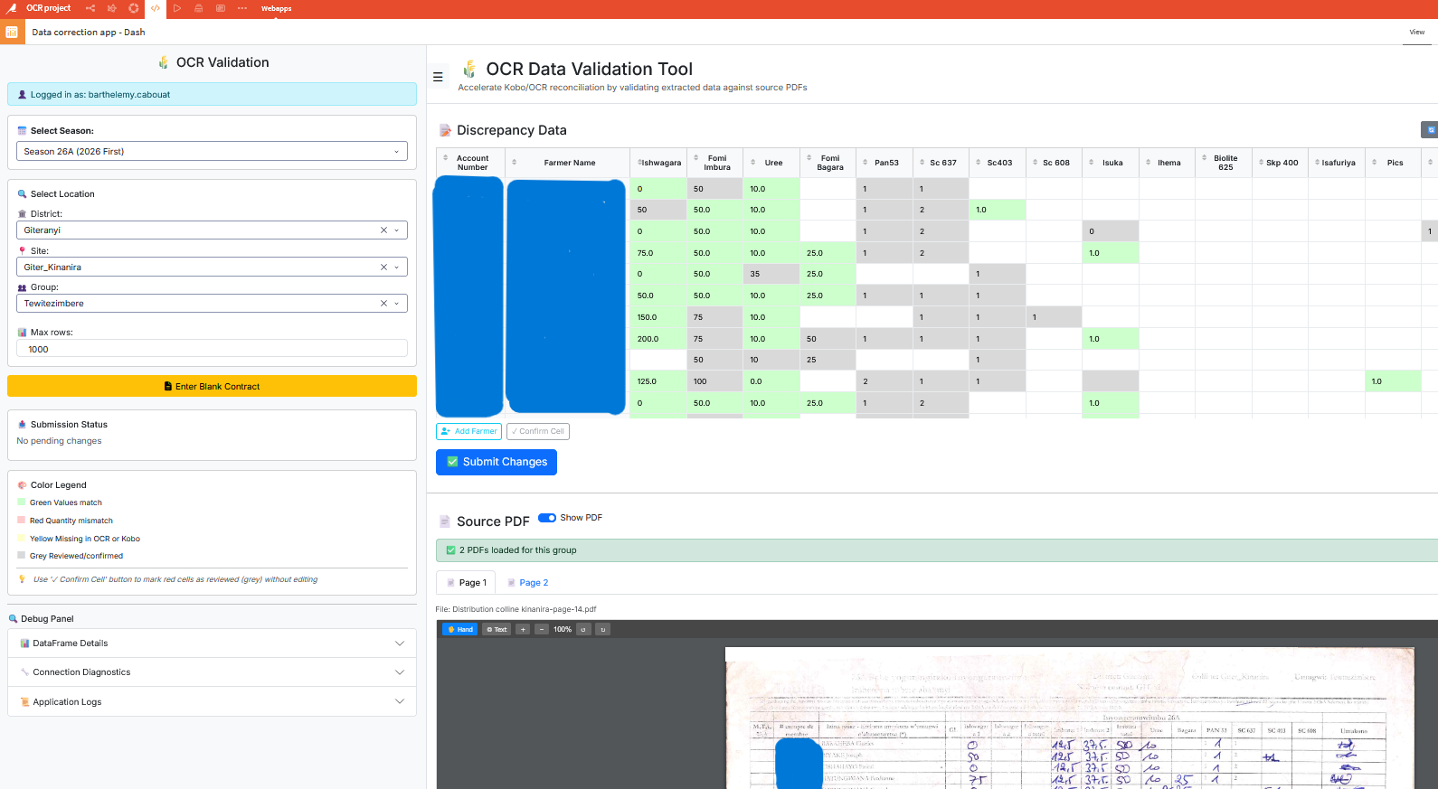This screenshot has width=1438, height=789.
Task: Select the 125.0 Ishwagara cell
Action: pos(658,381)
